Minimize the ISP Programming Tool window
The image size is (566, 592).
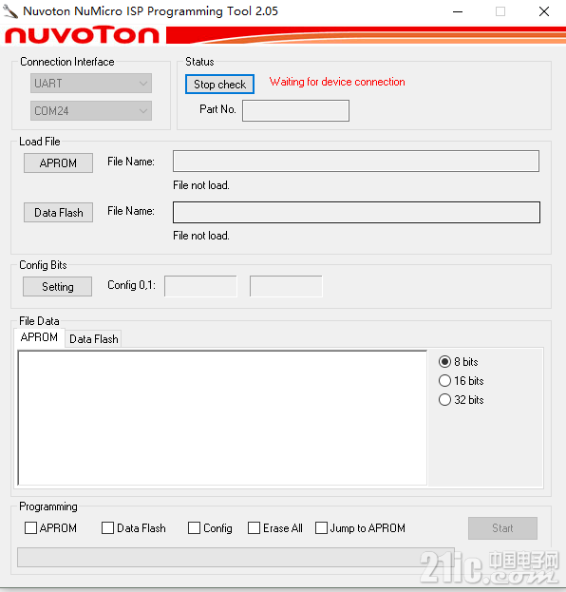458,11
